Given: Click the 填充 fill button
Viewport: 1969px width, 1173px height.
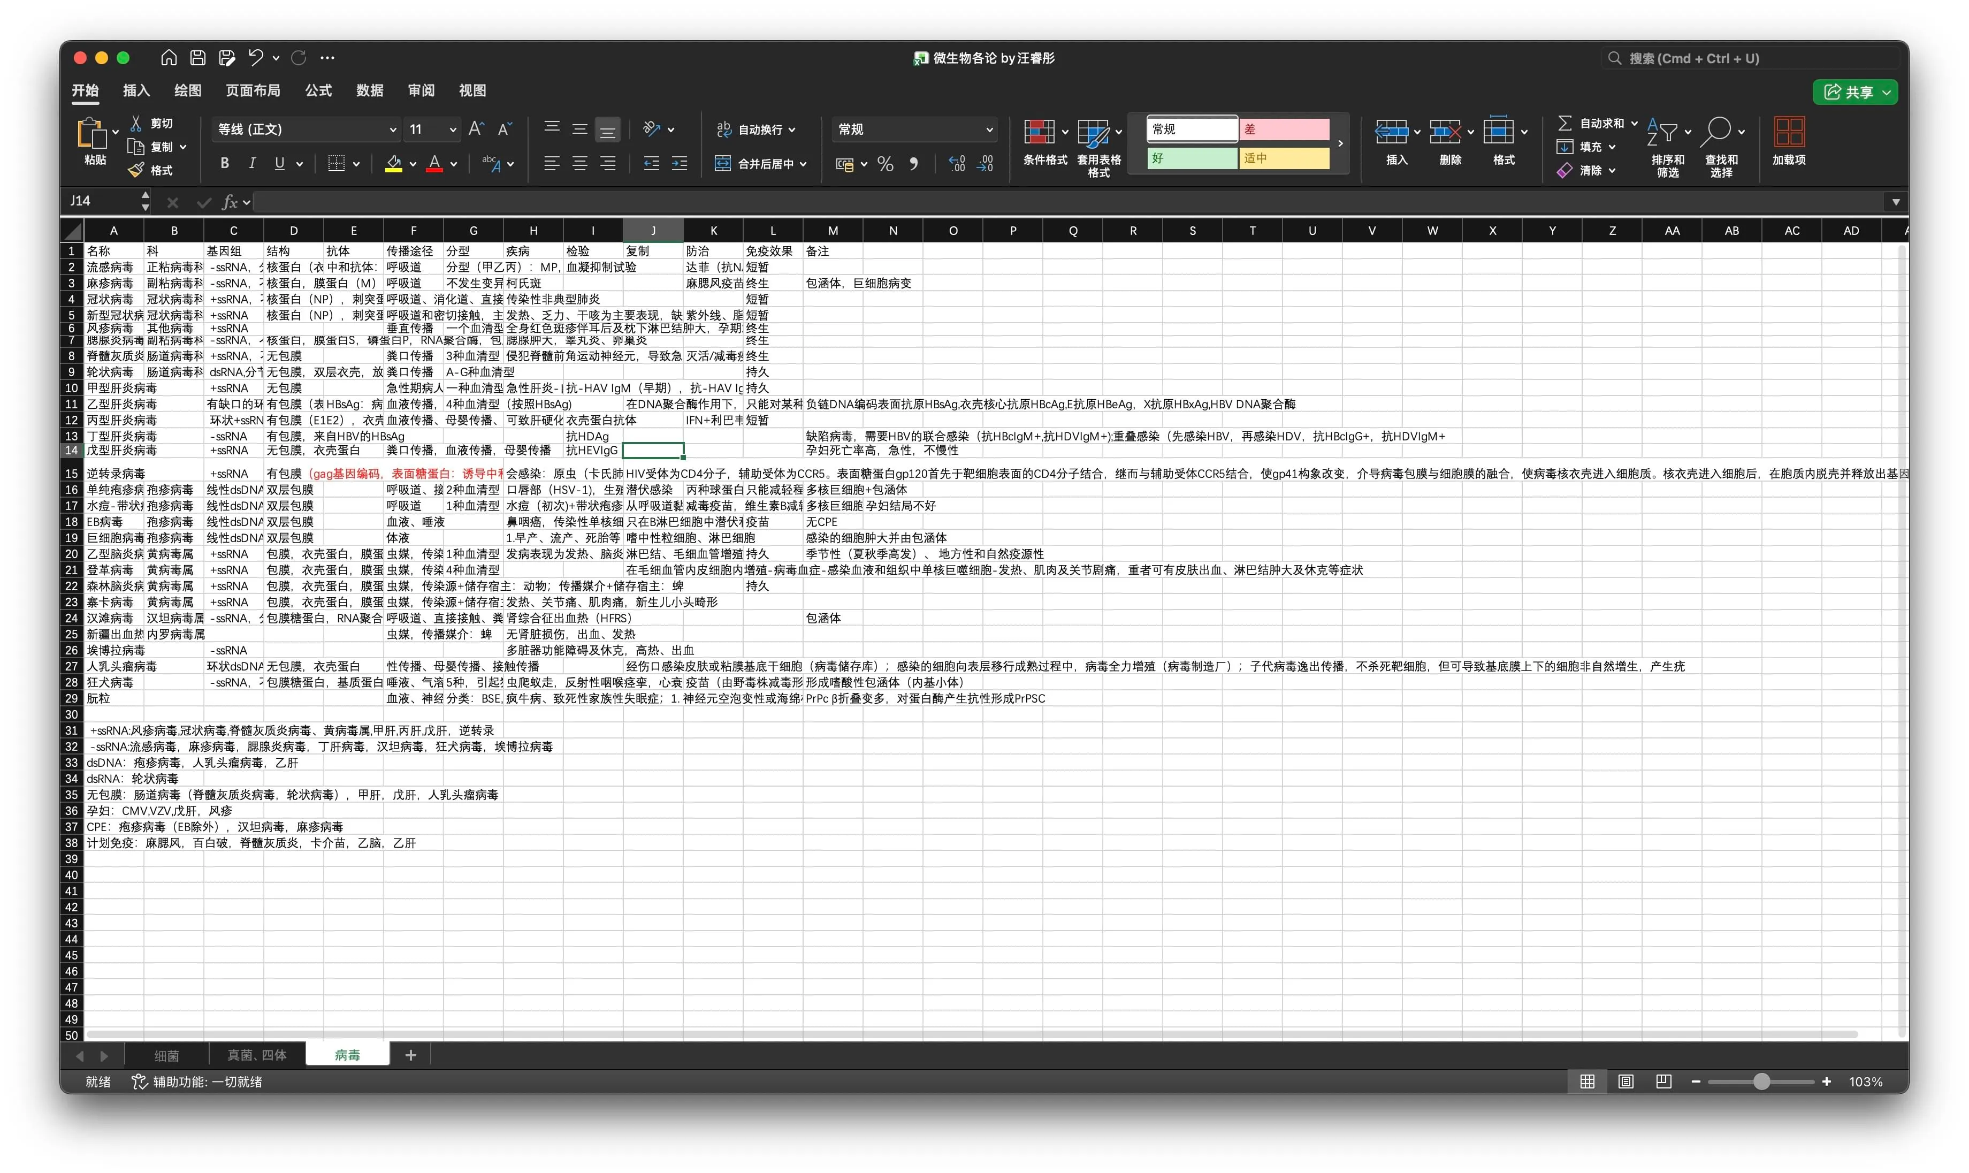Looking at the screenshot, I should tap(1586, 146).
